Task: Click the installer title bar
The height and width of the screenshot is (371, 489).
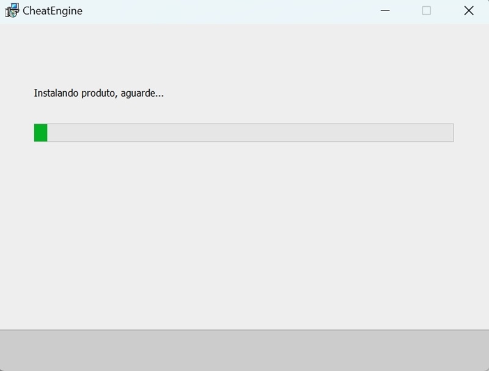Action: pos(244,10)
